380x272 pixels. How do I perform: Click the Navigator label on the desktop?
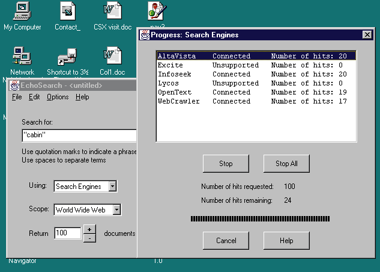[22, 261]
